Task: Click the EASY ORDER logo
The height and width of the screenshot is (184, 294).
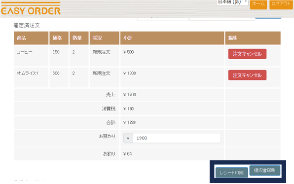Action: (x=31, y=8)
